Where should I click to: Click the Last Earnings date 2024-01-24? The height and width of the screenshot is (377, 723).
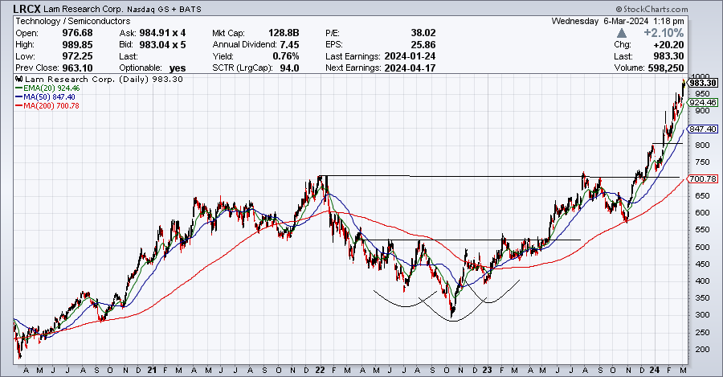410,56
